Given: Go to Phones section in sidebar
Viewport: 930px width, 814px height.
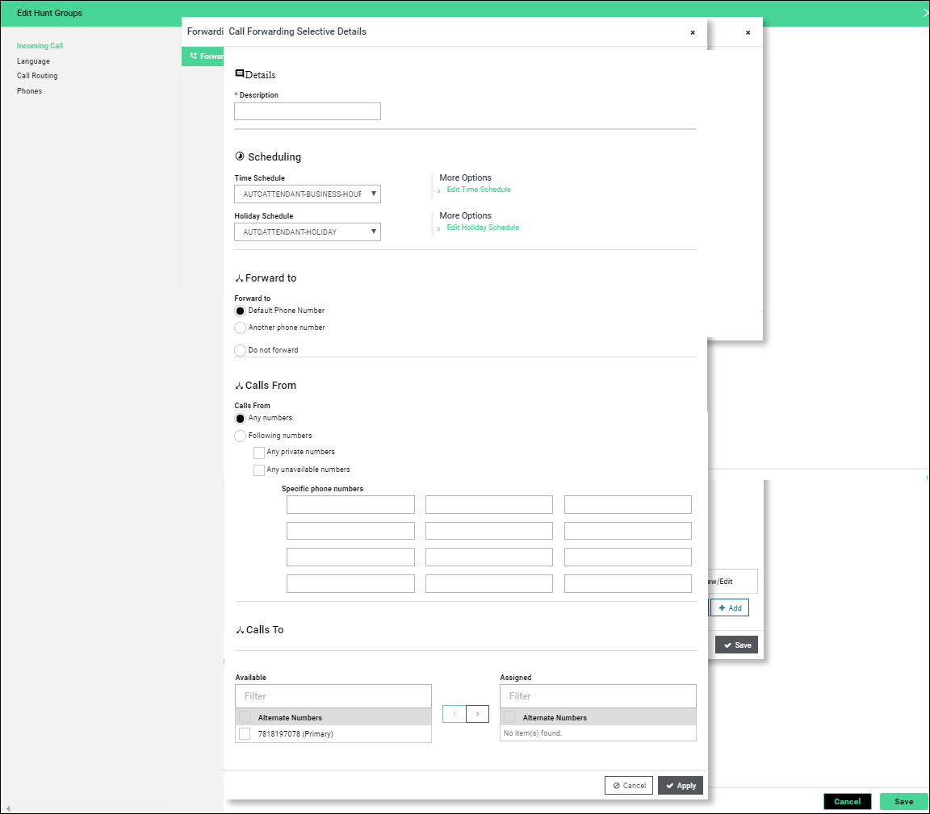Looking at the screenshot, I should coord(29,91).
